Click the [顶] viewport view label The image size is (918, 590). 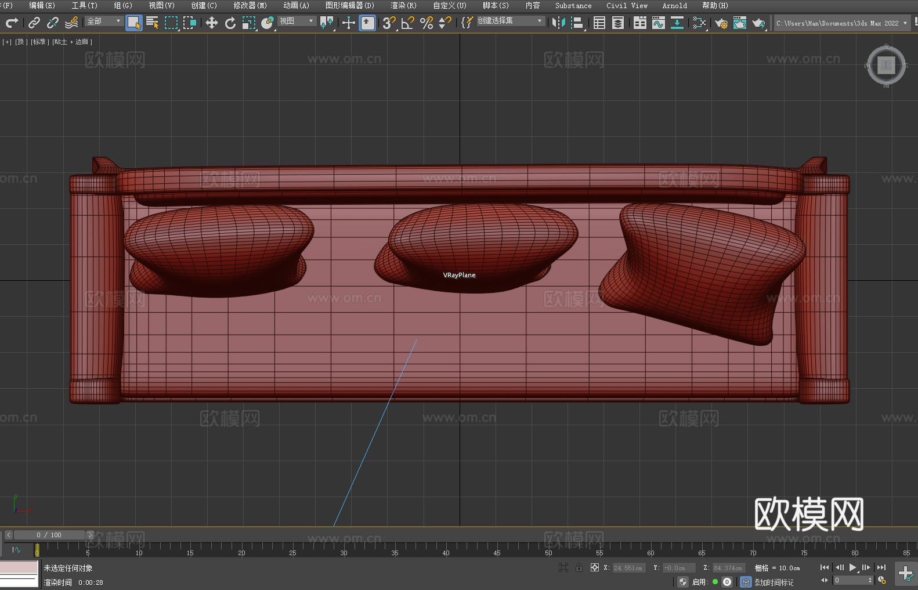(21, 42)
